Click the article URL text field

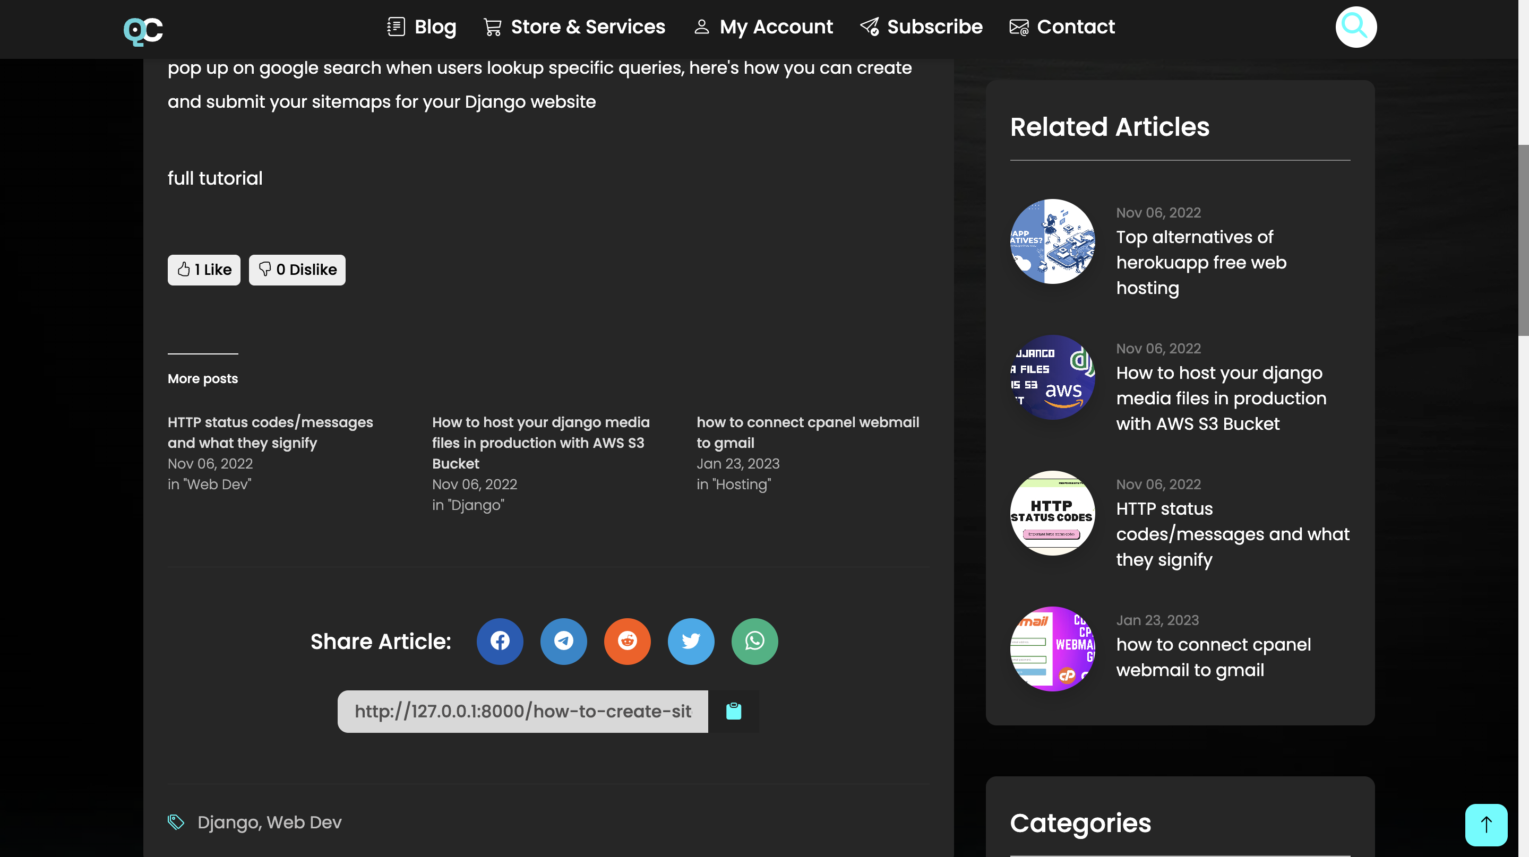(x=522, y=711)
